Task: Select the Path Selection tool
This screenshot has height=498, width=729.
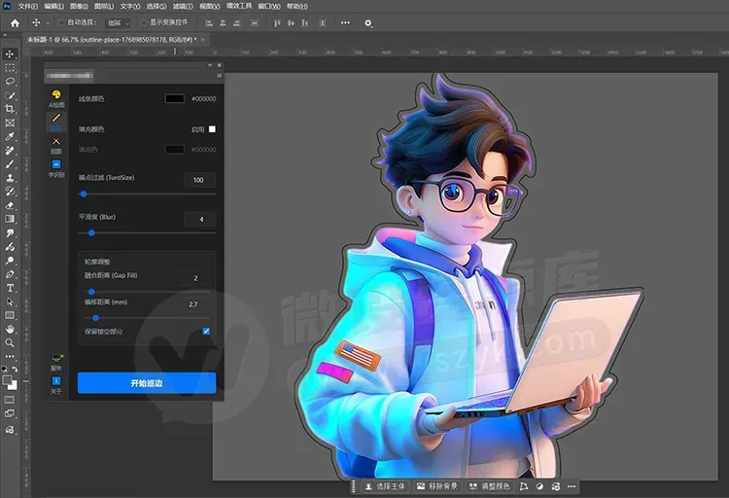Action: [x=10, y=302]
